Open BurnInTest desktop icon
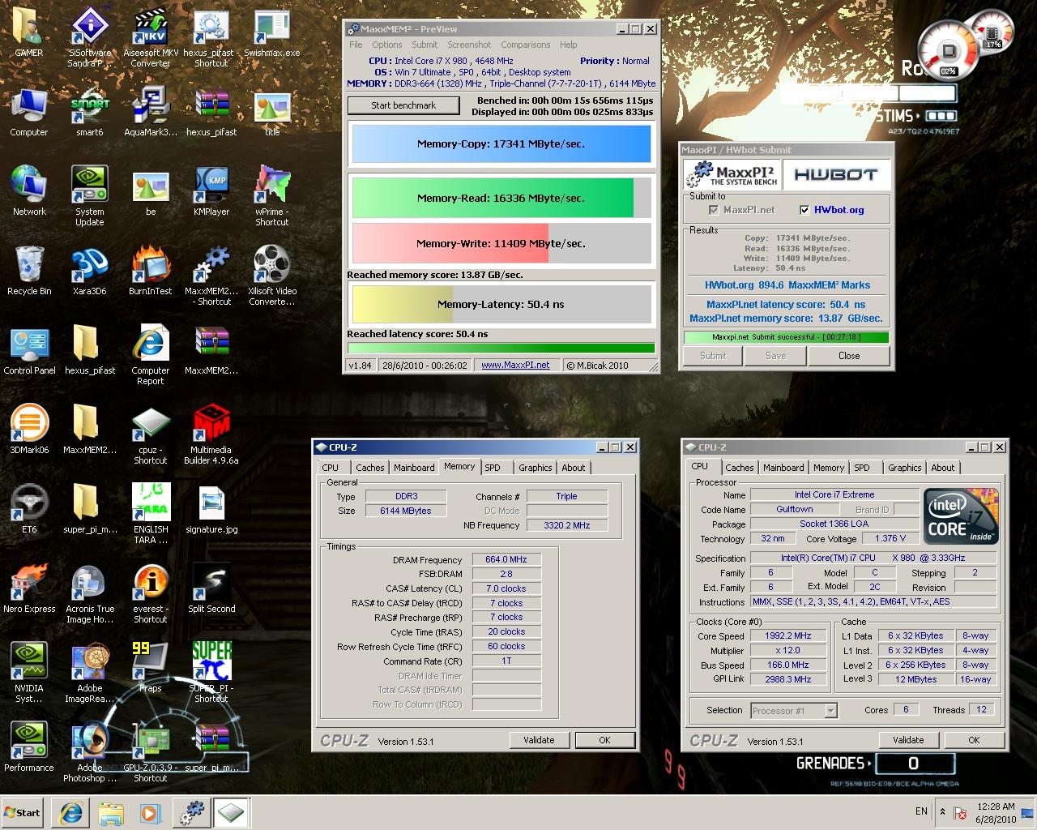Screen dimensions: 1037x830 tap(151, 271)
